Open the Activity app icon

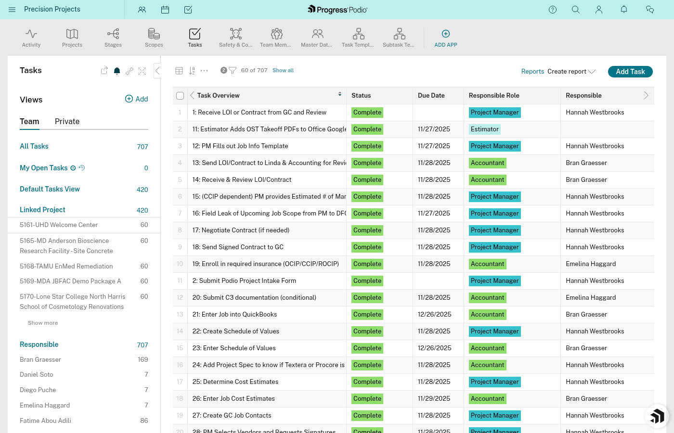(x=31, y=34)
